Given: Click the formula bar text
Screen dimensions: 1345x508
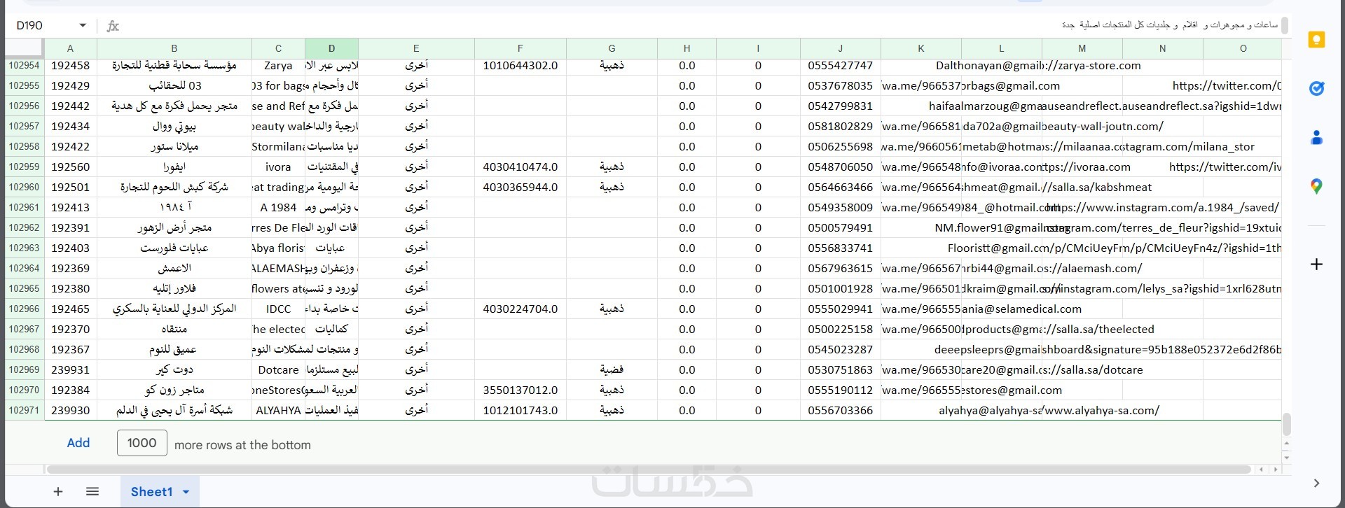Looking at the screenshot, I should pos(1170,25).
